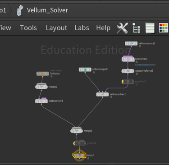Click the green tab above gravity1 node
The height and width of the screenshot is (165, 169).
82,141
